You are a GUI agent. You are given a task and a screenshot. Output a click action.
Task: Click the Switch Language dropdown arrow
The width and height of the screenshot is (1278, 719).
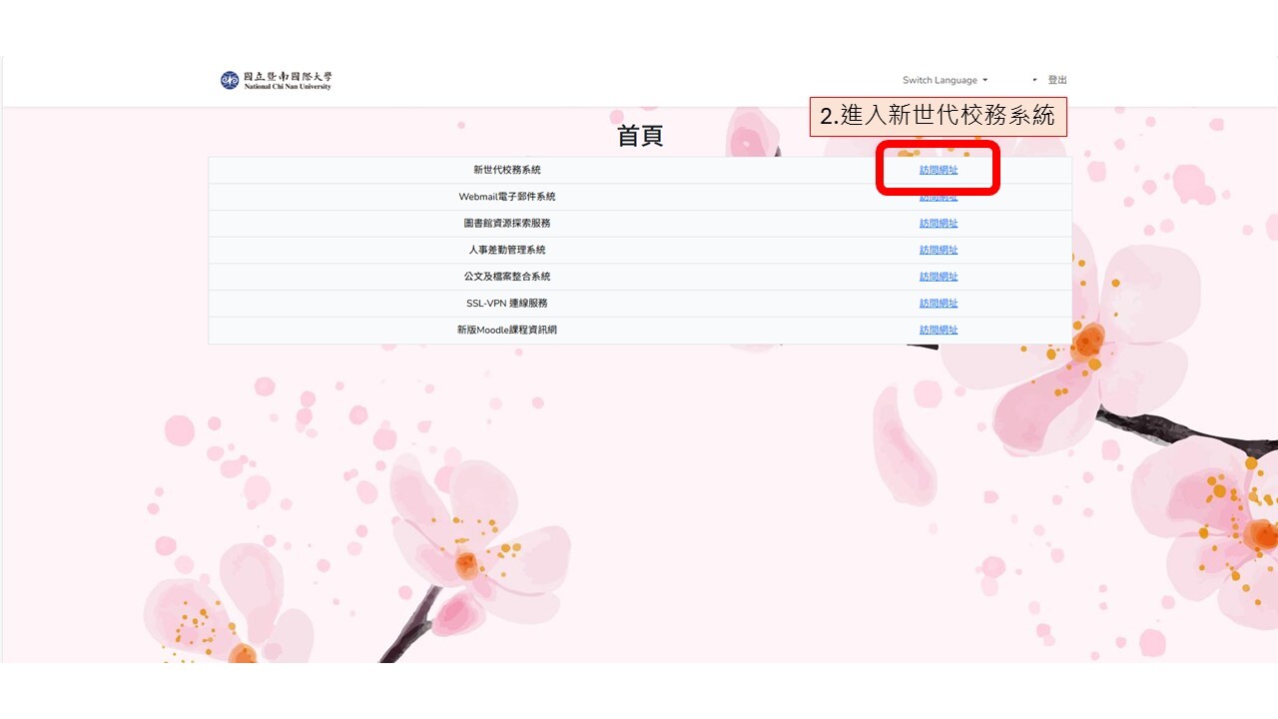tap(984, 80)
